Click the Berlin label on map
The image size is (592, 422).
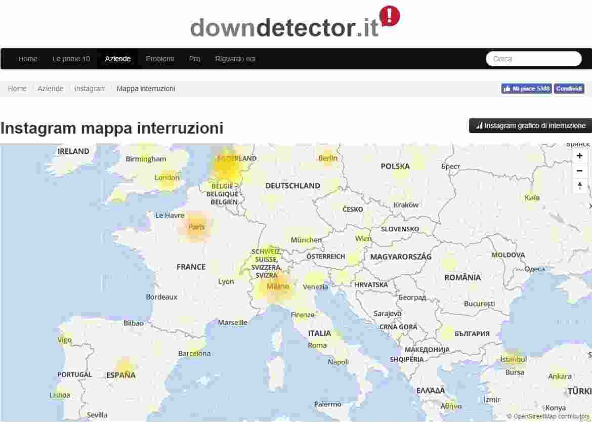(328, 158)
